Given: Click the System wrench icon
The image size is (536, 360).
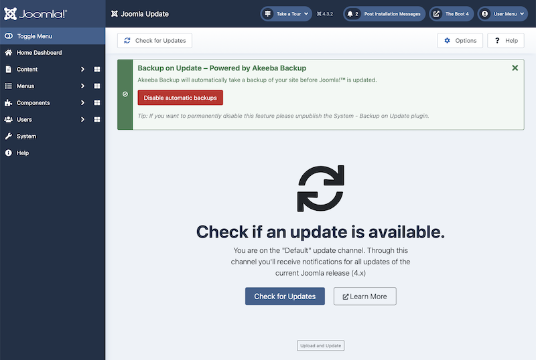Looking at the screenshot, I should coord(9,137).
